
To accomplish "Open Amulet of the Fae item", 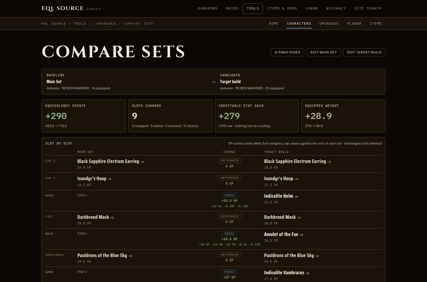I will coord(281,234).
